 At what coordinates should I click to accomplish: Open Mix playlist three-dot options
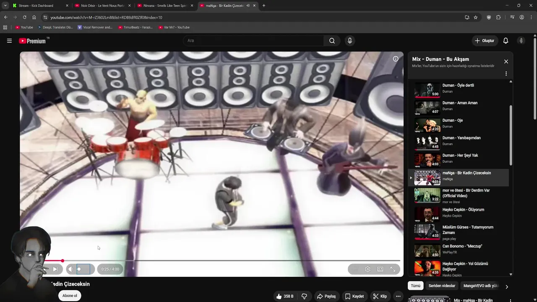click(506, 73)
